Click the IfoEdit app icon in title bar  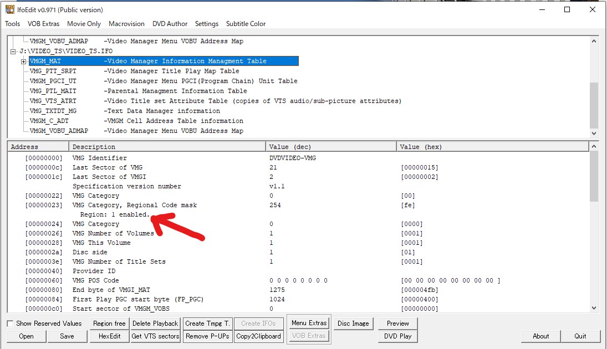tap(9, 9)
